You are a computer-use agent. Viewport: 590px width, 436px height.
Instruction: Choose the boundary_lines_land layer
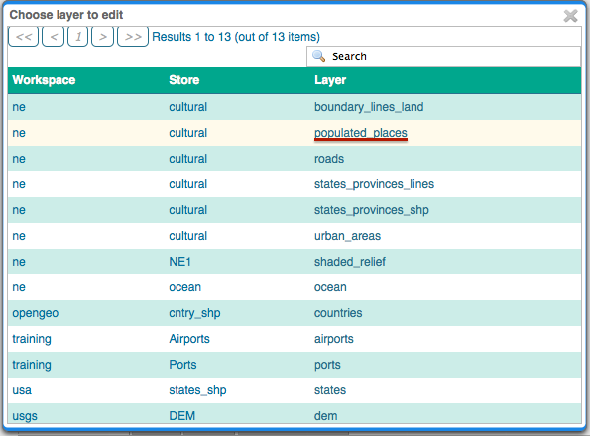point(369,107)
